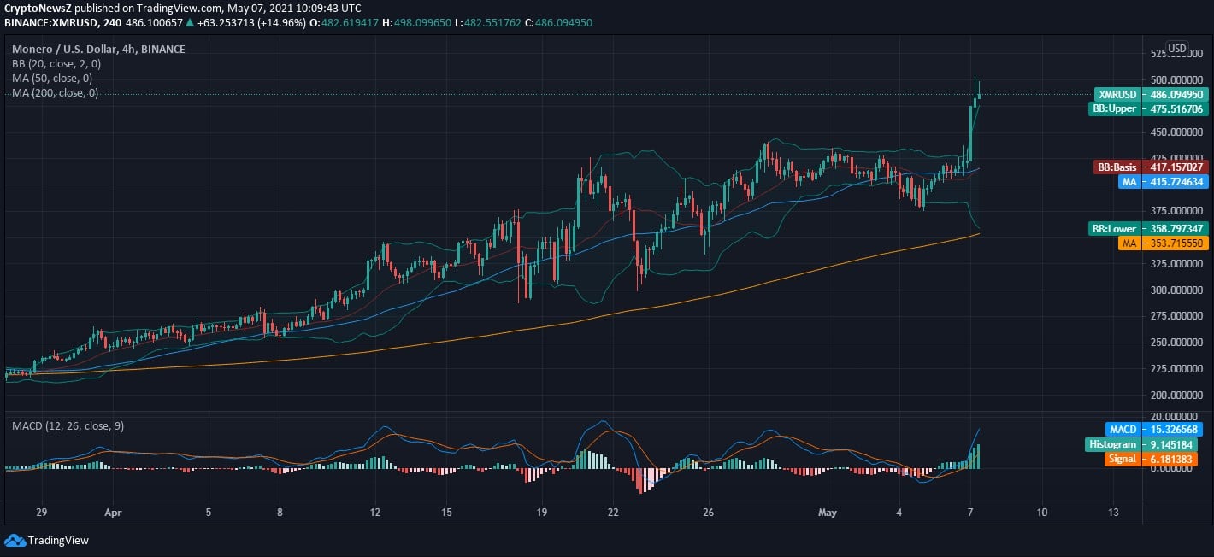Select the May label on the time axis
The height and width of the screenshot is (557, 1214).
826,513
